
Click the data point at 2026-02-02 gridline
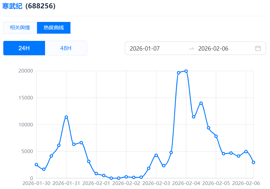pyautogui.click(x=126, y=177)
